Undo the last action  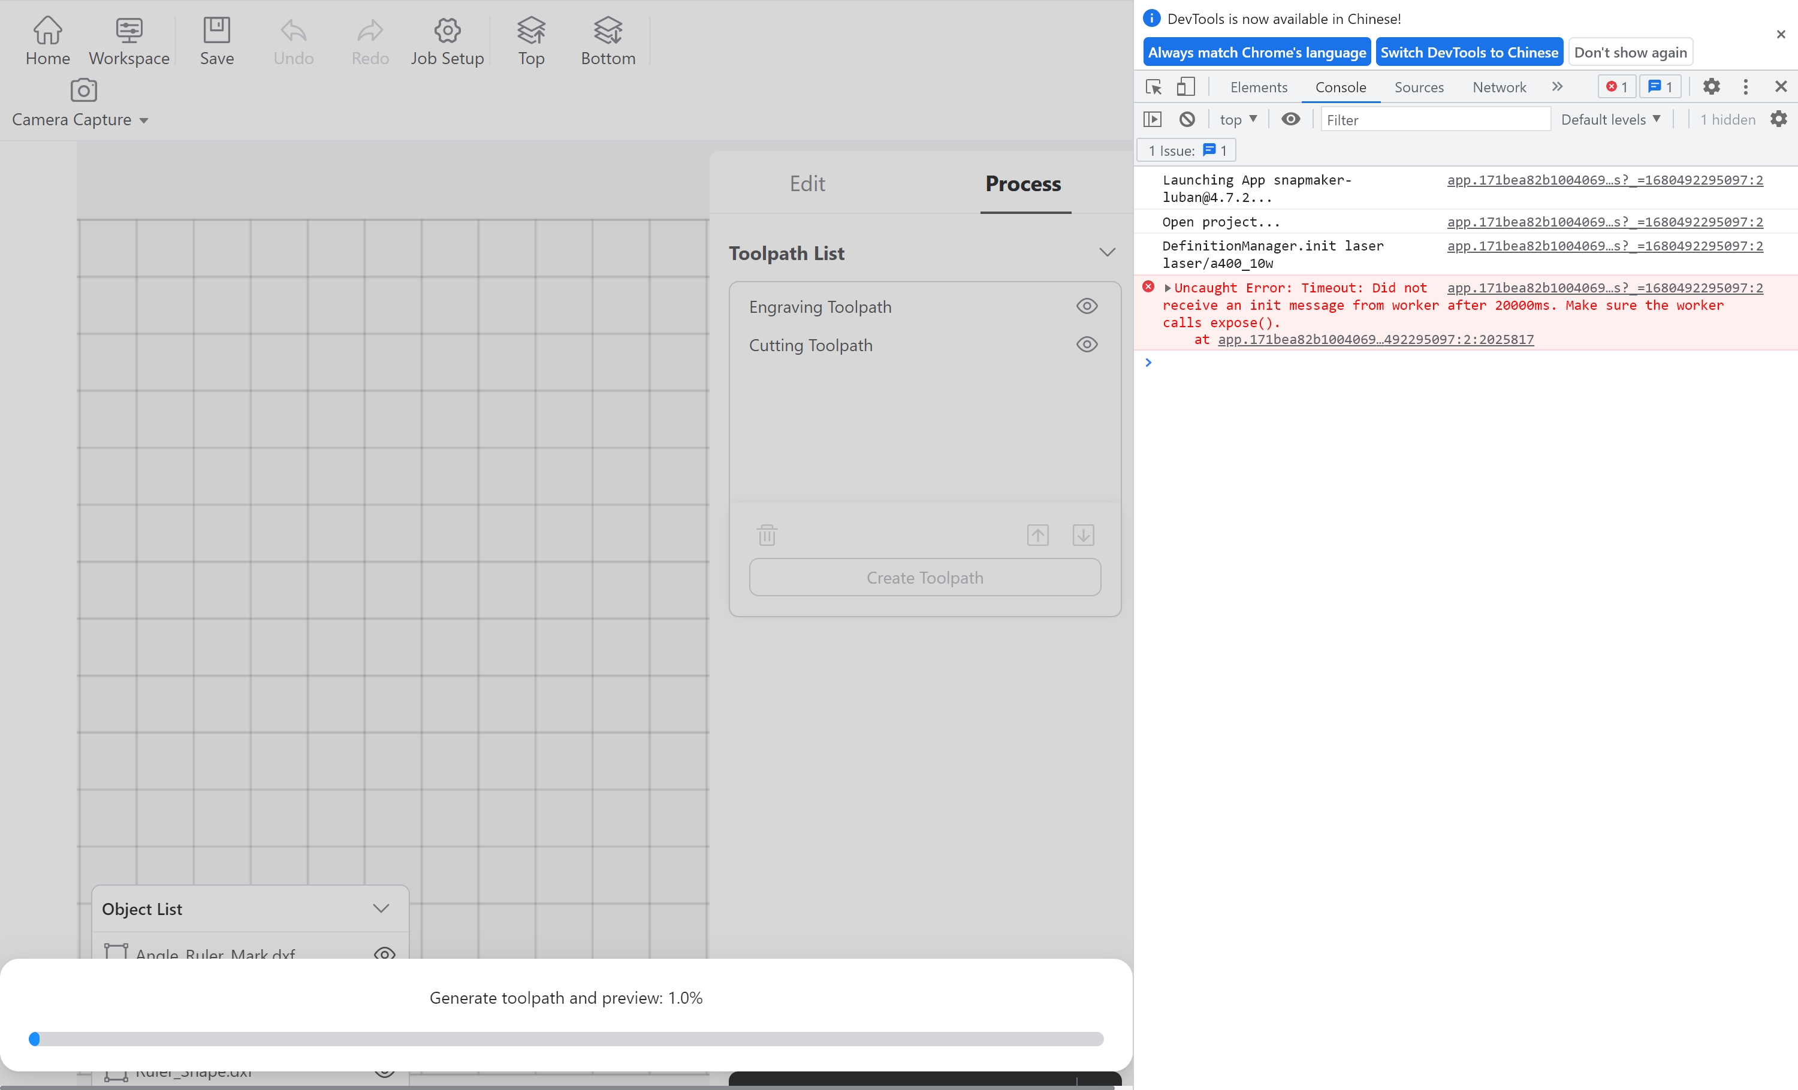293,40
